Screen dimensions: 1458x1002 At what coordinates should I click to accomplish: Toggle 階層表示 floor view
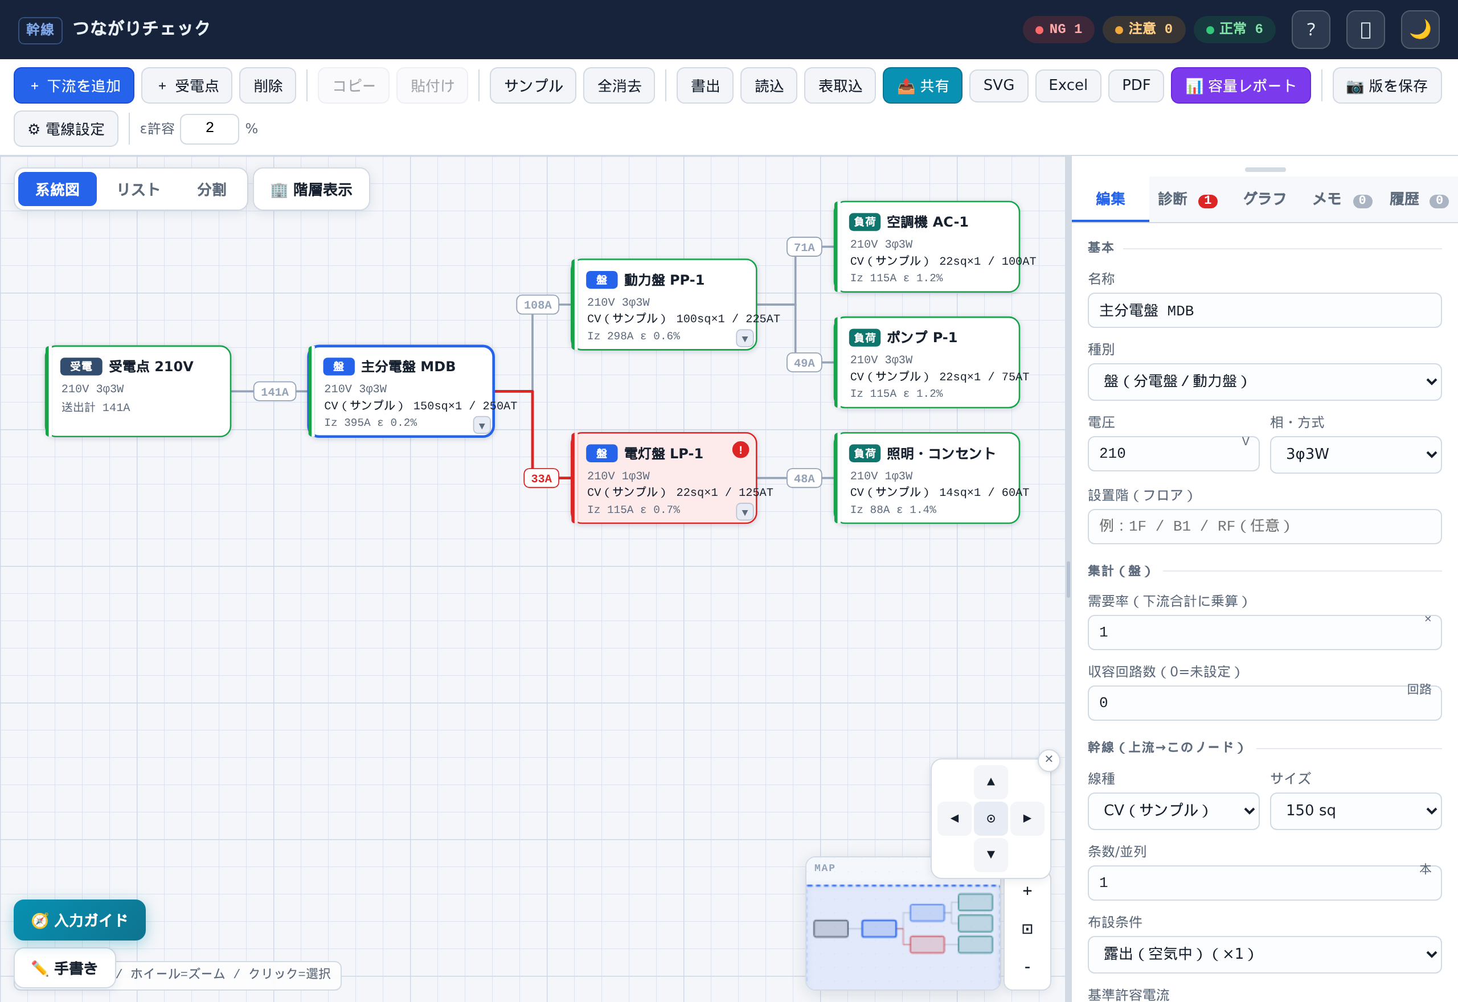point(312,189)
